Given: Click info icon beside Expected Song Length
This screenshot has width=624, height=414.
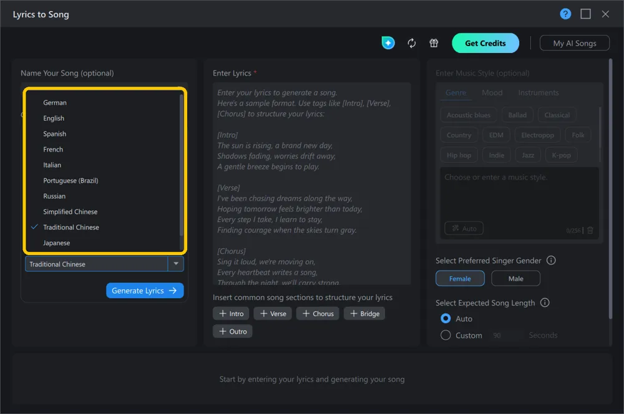Looking at the screenshot, I should click(x=544, y=302).
